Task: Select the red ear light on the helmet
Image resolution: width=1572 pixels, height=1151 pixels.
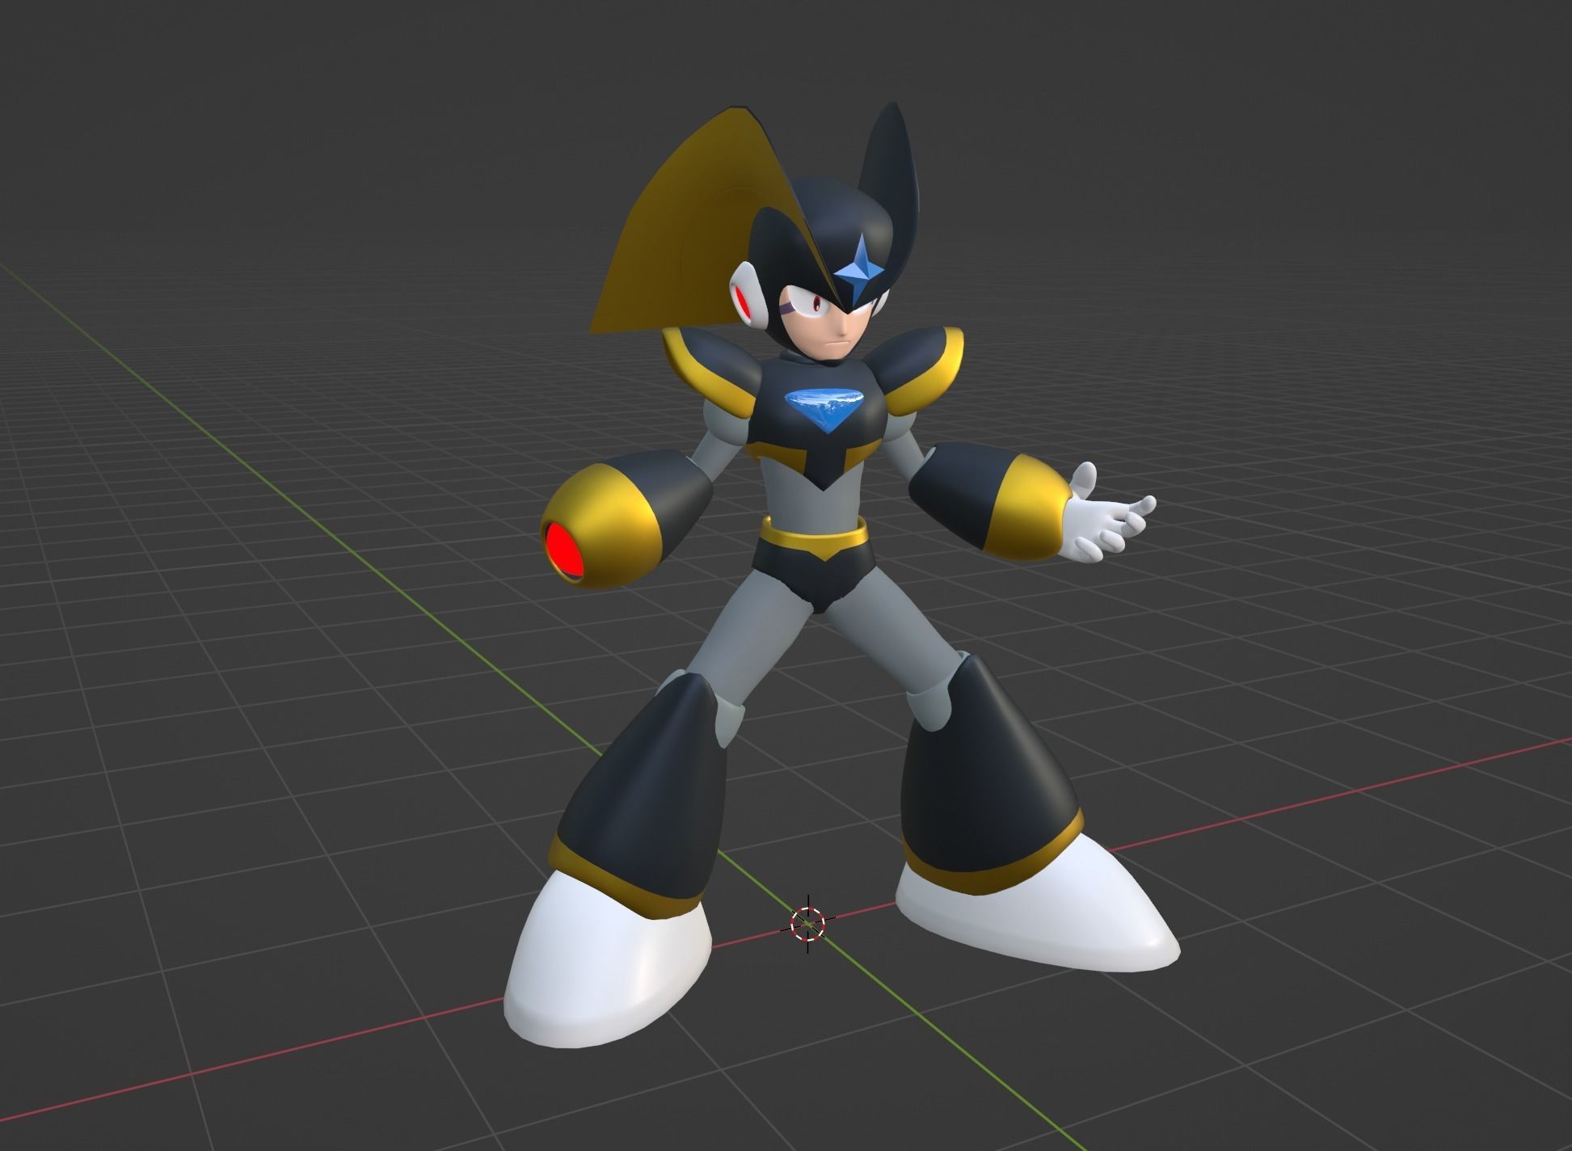Action: coord(744,302)
